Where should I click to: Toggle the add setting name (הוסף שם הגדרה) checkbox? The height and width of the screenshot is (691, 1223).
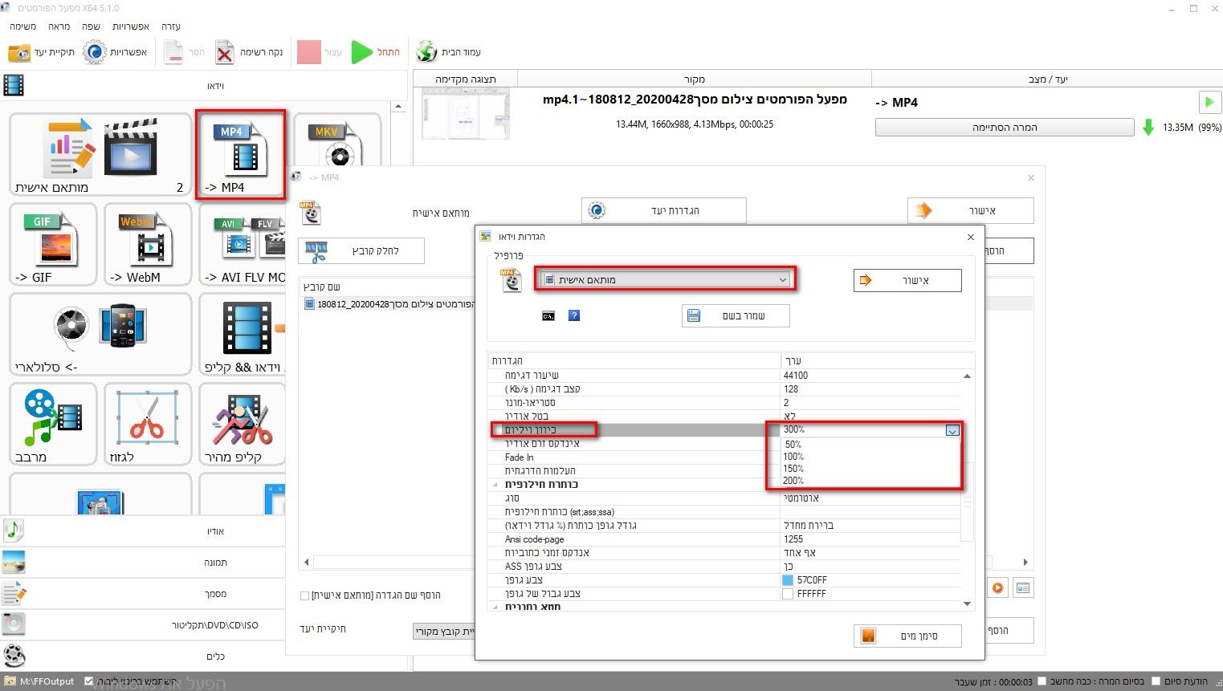304,595
